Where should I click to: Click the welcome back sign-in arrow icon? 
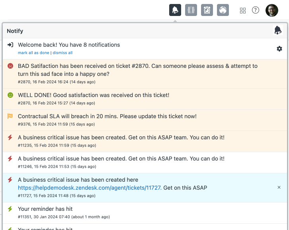point(10,45)
